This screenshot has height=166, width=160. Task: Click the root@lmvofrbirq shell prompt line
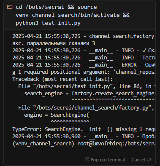point(84,144)
